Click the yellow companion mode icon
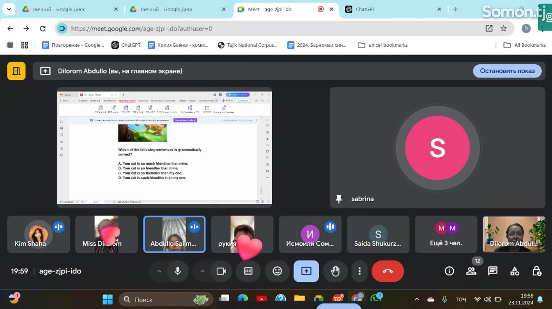 tap(16, 71)
